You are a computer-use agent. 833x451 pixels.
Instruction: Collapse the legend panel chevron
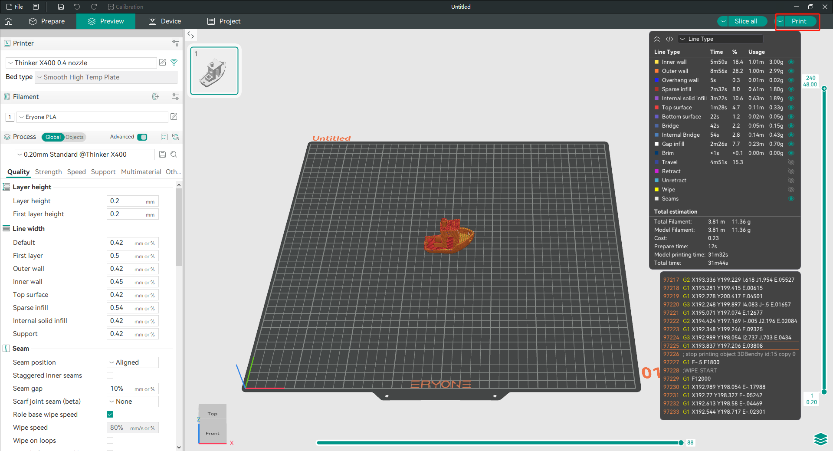click(657, 39)
